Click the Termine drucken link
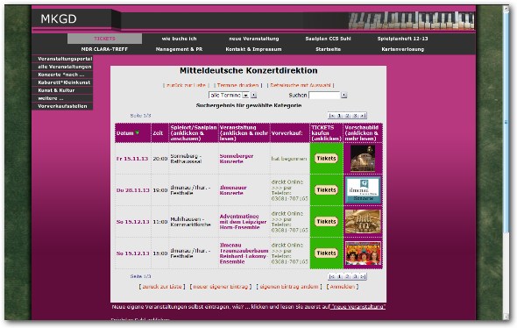This screenshot has height=328, width=517. click(x=237, y=85)
